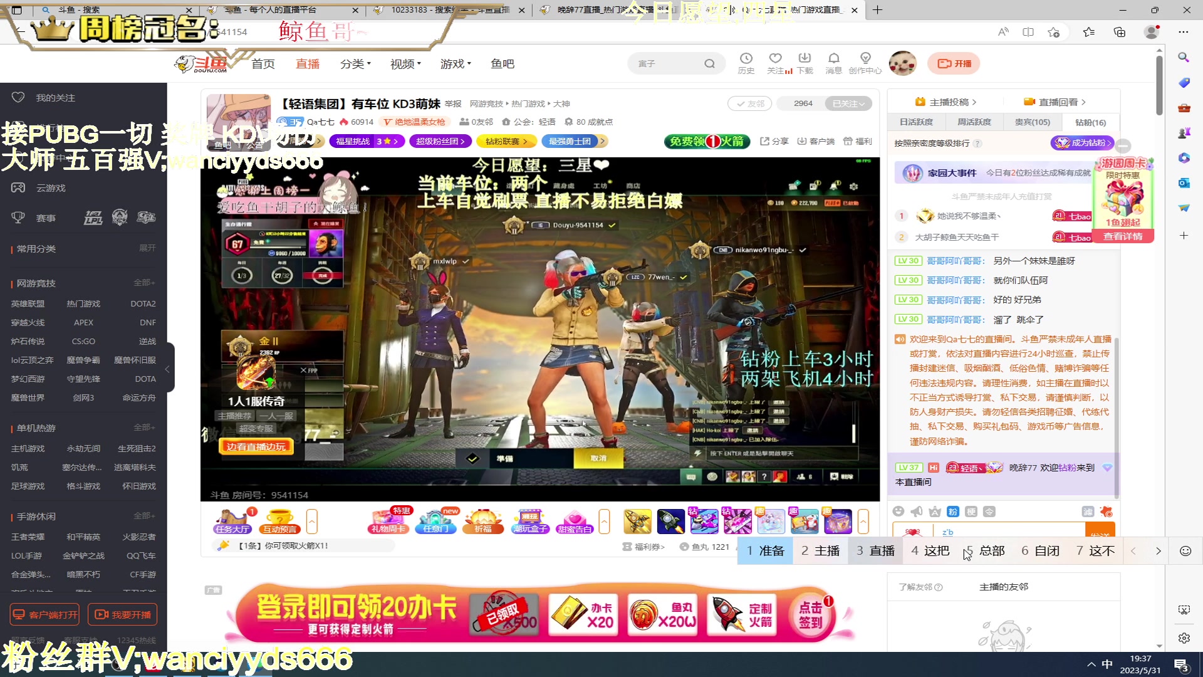The height and width of the screenshot is (677, 1203).
Task: Toggle the 已关注 follow button
Action: [848, 103]
